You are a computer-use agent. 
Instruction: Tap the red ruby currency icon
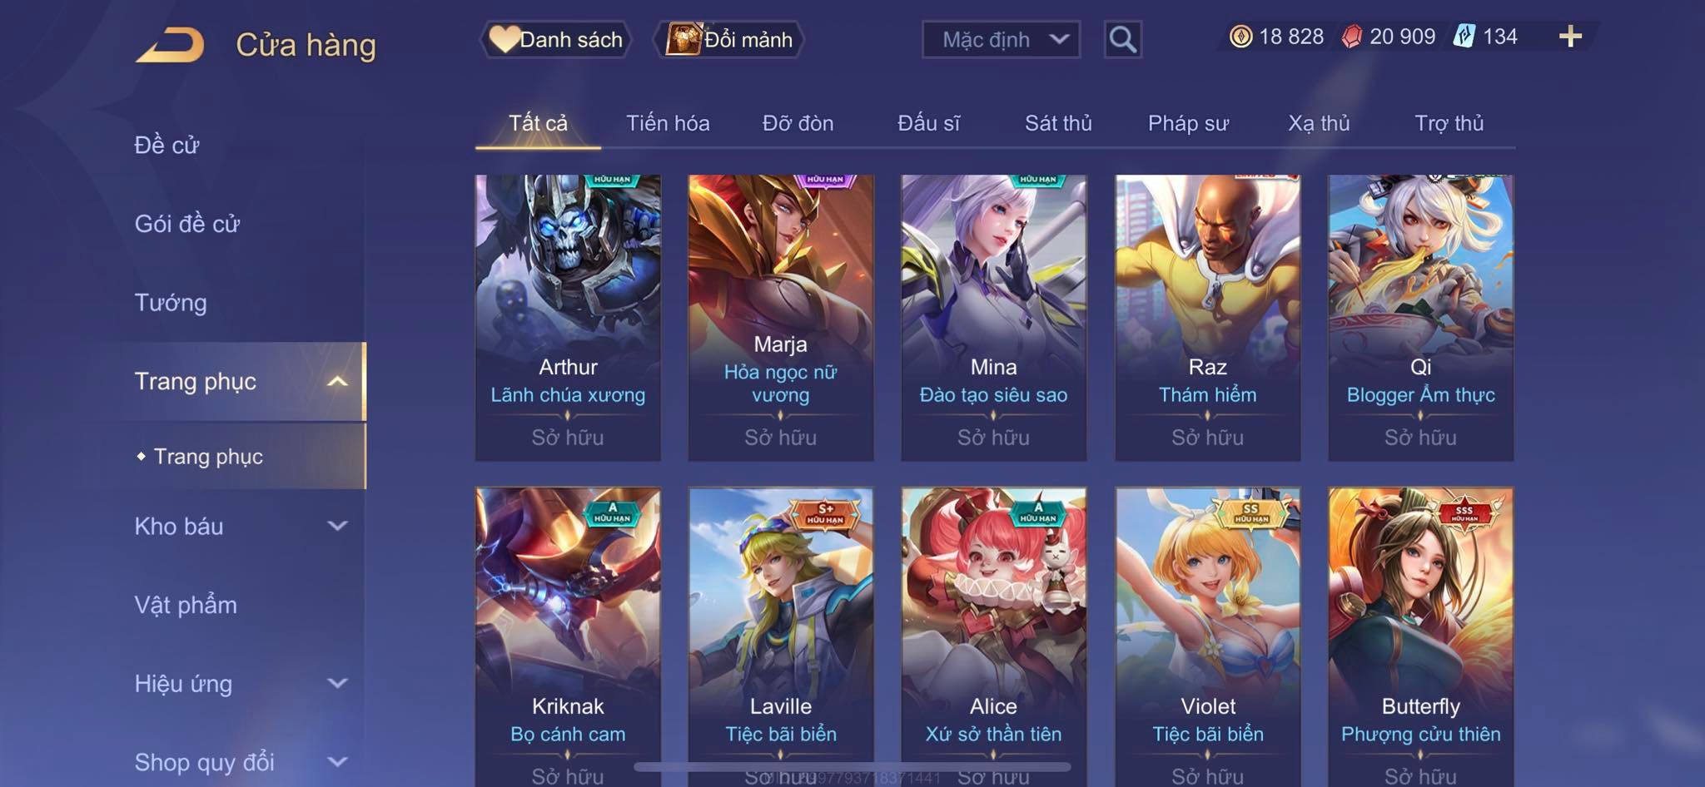pos(1351,37)
